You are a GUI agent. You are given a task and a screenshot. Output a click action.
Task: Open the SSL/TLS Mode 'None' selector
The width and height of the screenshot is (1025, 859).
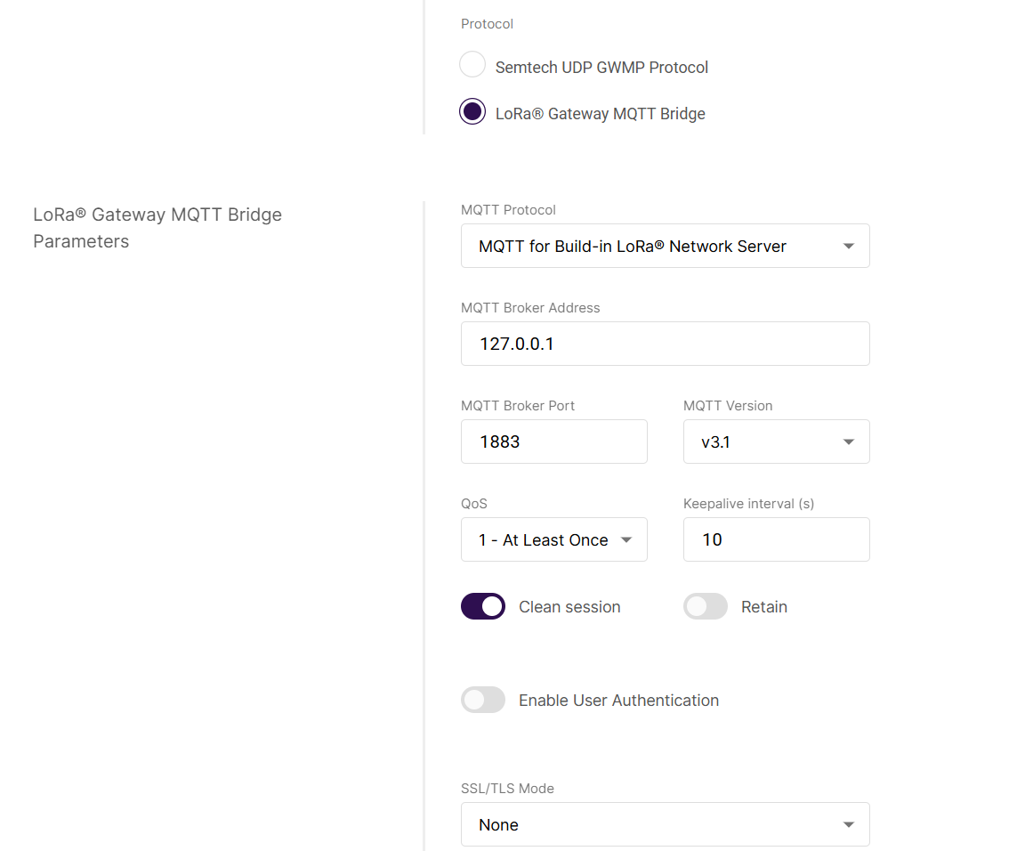tap(650, 825)
